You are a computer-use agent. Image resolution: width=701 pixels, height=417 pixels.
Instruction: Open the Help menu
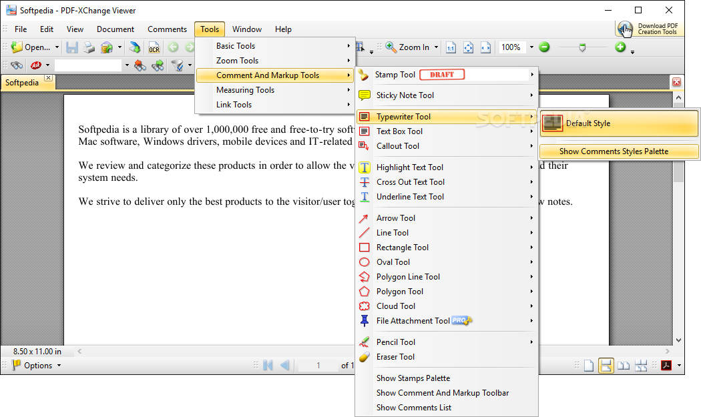pyautogui.click(x=283, y=29)
